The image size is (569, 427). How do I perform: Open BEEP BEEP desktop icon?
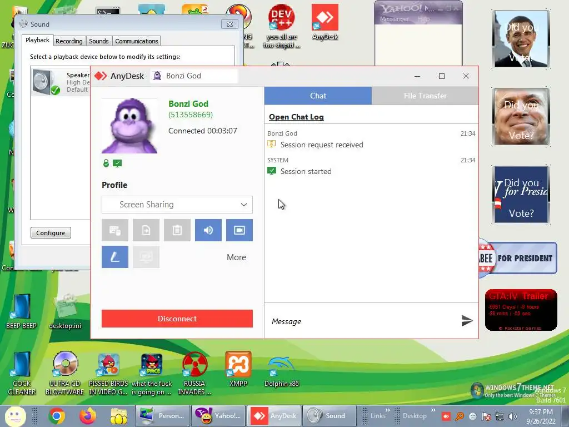pos(22,311)
